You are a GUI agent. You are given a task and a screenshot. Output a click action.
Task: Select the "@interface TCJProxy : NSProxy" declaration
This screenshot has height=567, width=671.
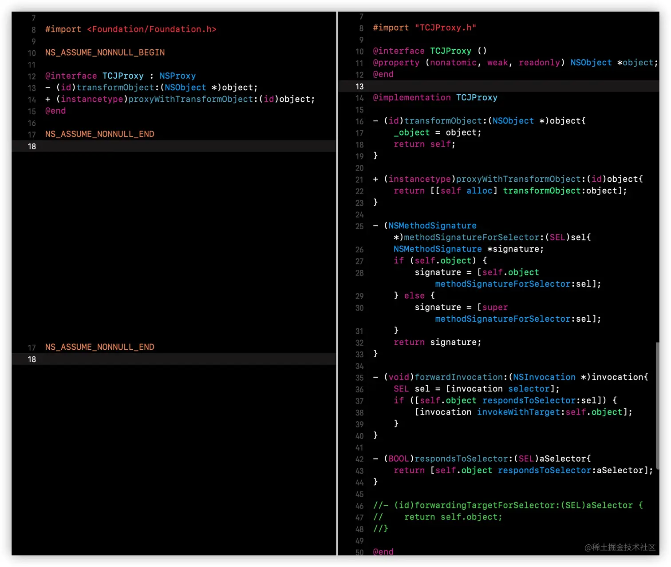pyautogui.click(x=120, y=76)
